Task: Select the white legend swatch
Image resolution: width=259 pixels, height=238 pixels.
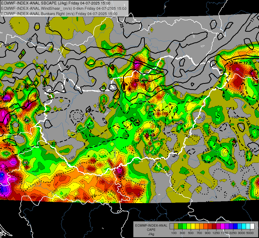Action: coord(252,226)
